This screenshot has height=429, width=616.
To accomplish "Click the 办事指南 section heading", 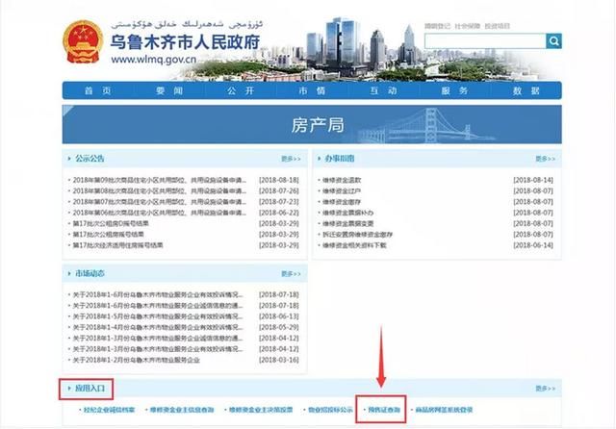I will [x=340, y=159].
